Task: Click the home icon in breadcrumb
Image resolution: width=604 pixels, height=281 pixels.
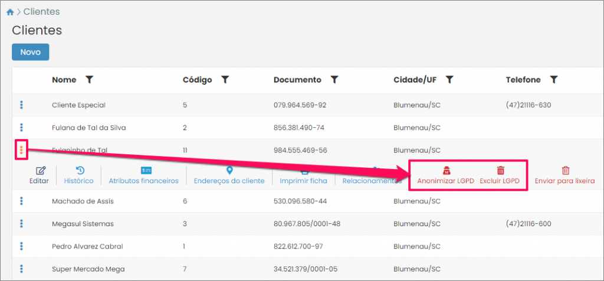Action: point(9,12)
